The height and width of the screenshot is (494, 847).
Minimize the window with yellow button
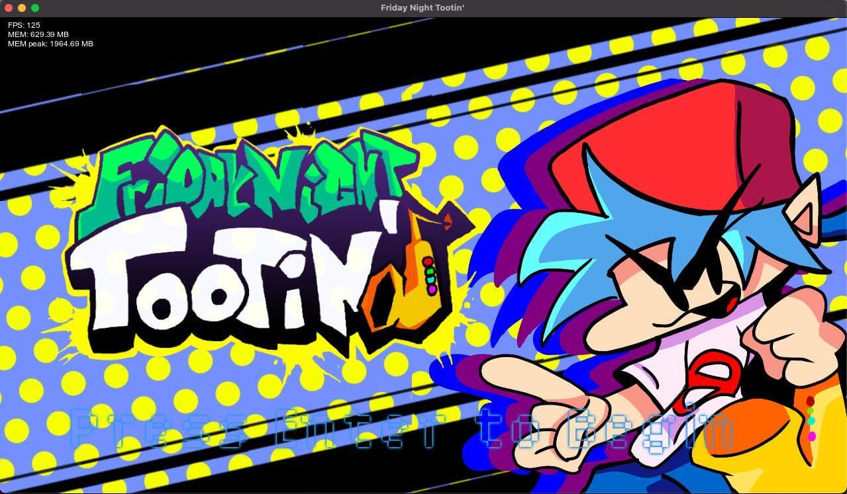click(22, 8)
